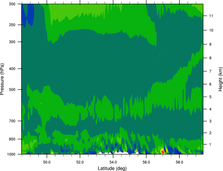The width and height of the screenshot is (223, 171).
Task: Click height tick label 1
Action: [210, 144]
